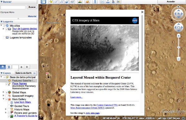Toggle the Lugares temporales checkbox

[4, 38]
